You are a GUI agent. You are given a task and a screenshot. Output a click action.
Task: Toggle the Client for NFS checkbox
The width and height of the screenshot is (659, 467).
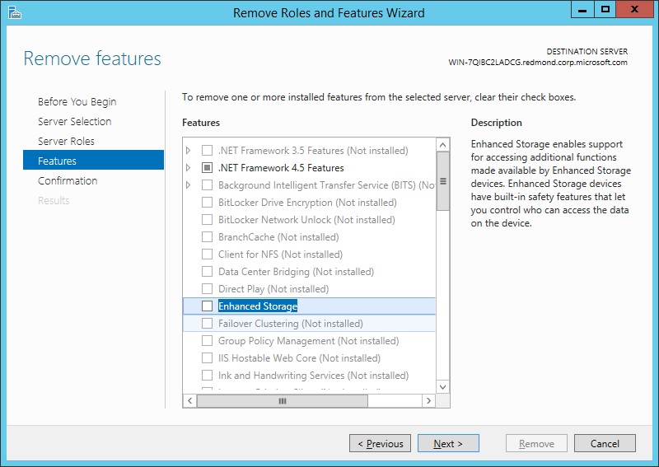click(x=208, y=255)
